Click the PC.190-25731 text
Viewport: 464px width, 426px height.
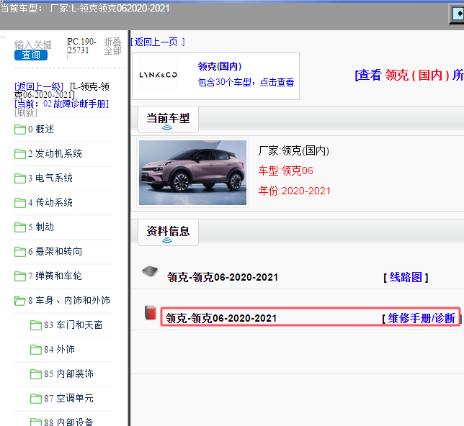pos(82,46)
